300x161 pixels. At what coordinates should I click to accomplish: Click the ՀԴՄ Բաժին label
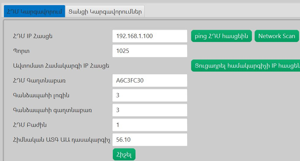pos(30,125)
